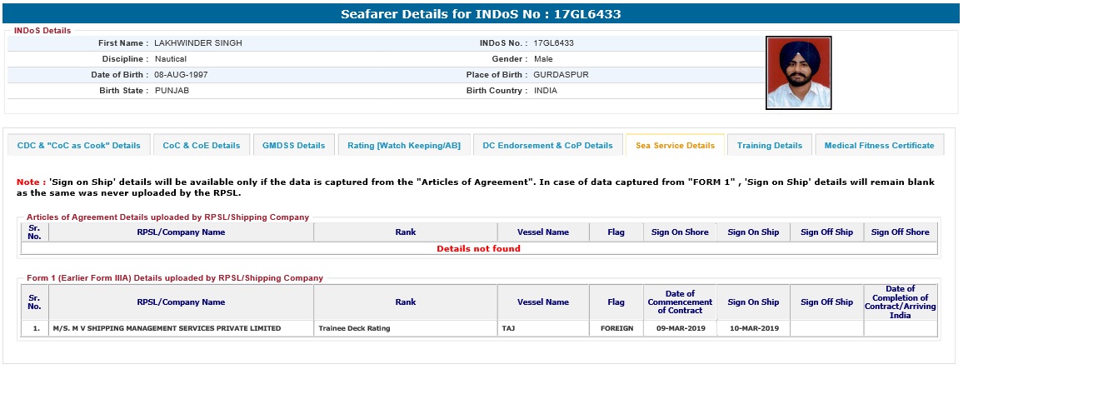Screen dimensions: 1103x414
Task: Click the 09-MAR-2019 commencement date cell
Action: point(680,328)
